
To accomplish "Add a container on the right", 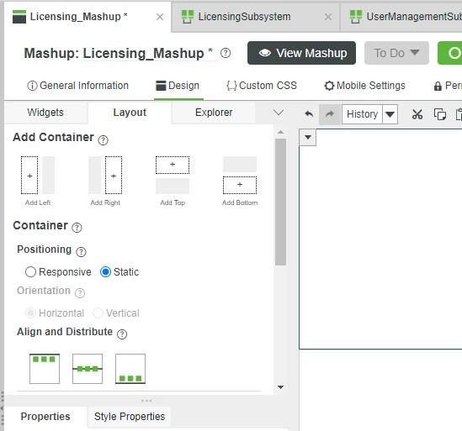I will point(105,181).
